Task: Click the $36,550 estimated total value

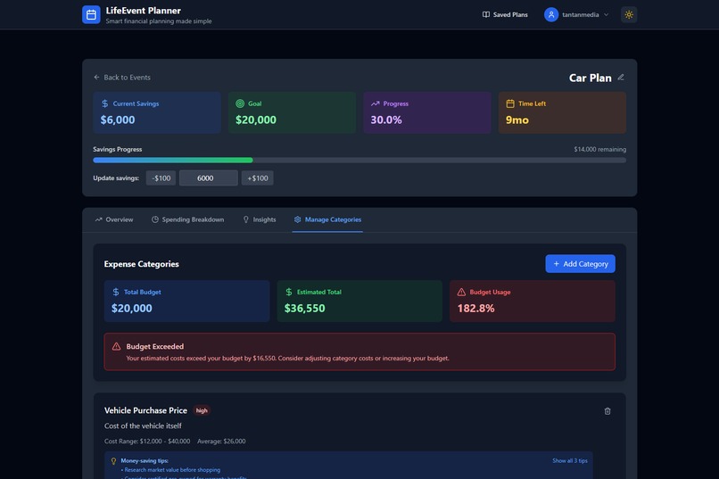Action: pyautogui.click(x=304, y=309)
